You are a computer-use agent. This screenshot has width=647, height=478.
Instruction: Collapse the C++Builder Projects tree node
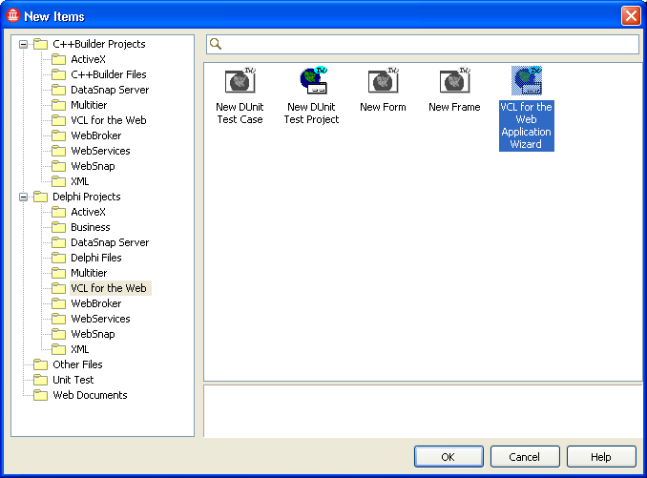(x=24, y=44)
